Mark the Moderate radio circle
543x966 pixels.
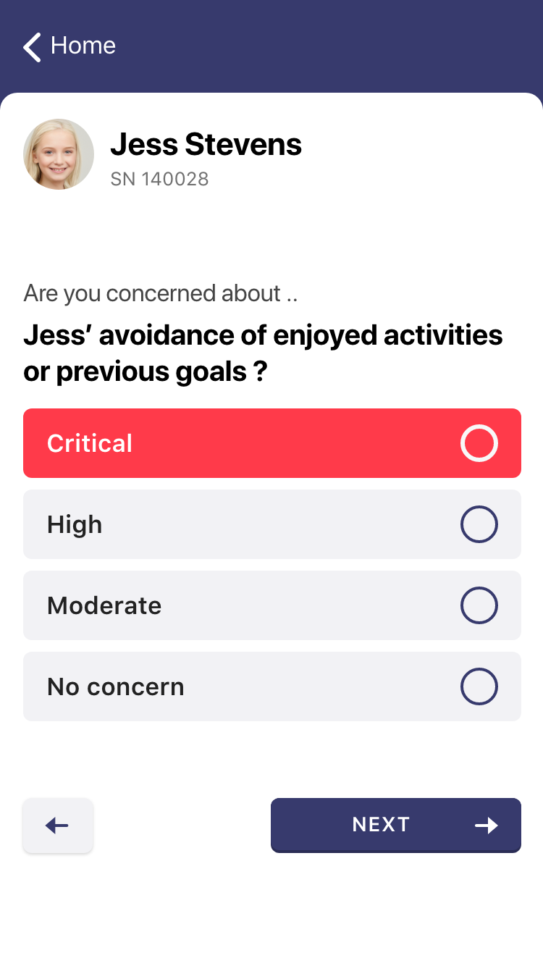pyautogui.click(x=479, y=605)
